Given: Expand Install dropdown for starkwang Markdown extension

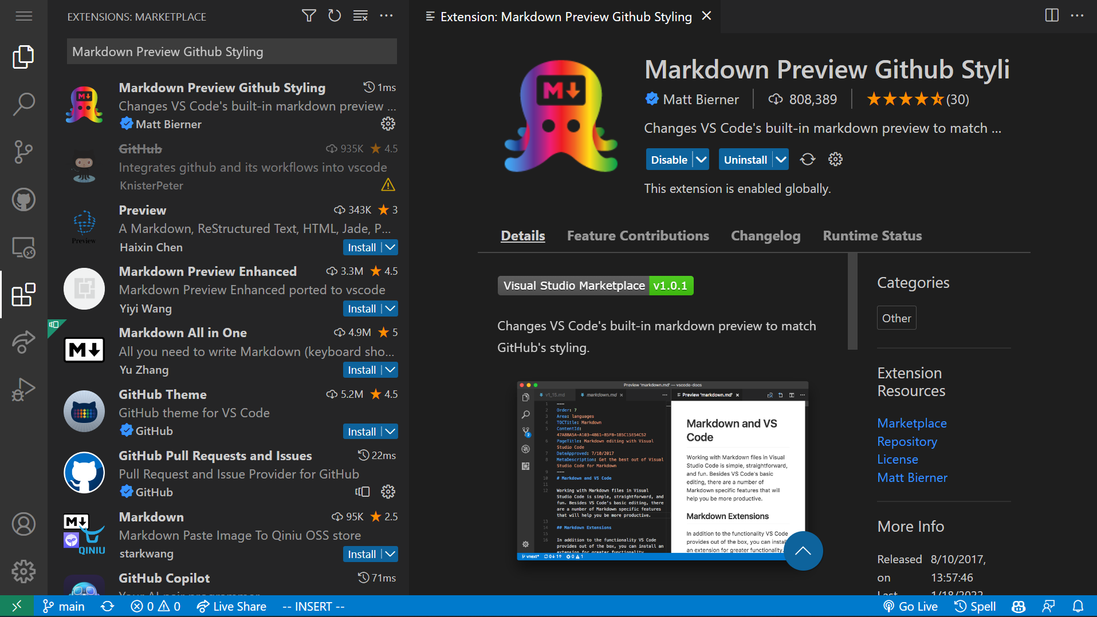Looking at the screenshot, I should [x=390, y=554].
